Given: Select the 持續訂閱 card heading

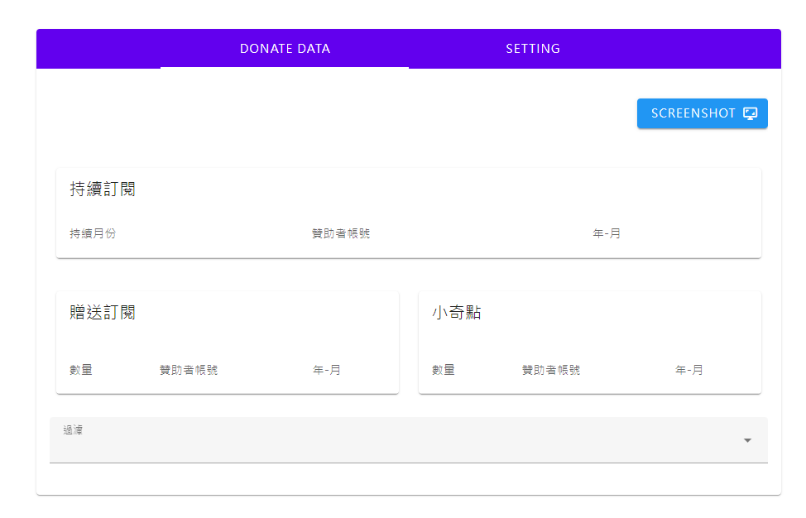Looking at the screenshot, I should point(103,189).
